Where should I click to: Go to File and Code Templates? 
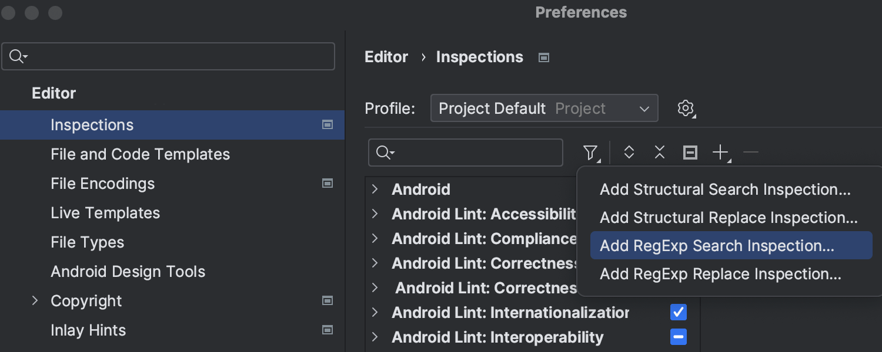140,154
